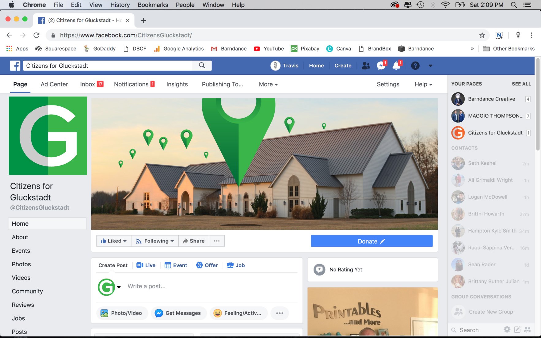The width and height of the screenshot is (541, 338).
Task: Open the YouTube bookmark
Action: (269, 49)
